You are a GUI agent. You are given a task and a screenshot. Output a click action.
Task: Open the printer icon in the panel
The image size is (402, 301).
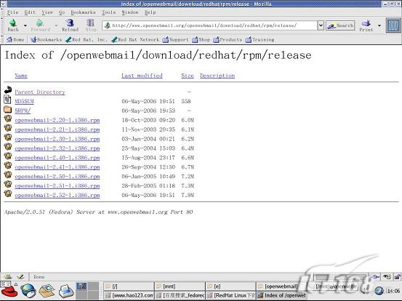66,292
